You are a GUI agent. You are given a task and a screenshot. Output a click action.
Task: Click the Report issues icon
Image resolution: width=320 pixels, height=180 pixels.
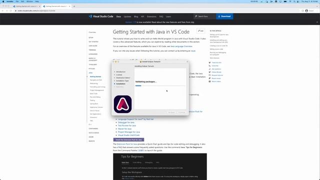(209, 78)
